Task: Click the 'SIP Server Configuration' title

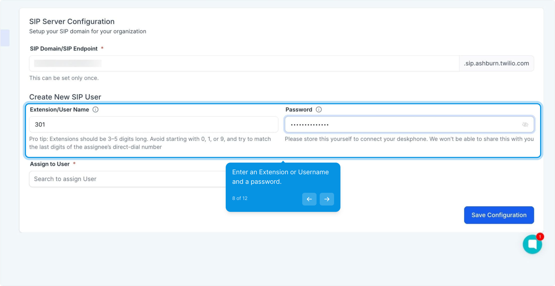Action: point(72,21)
